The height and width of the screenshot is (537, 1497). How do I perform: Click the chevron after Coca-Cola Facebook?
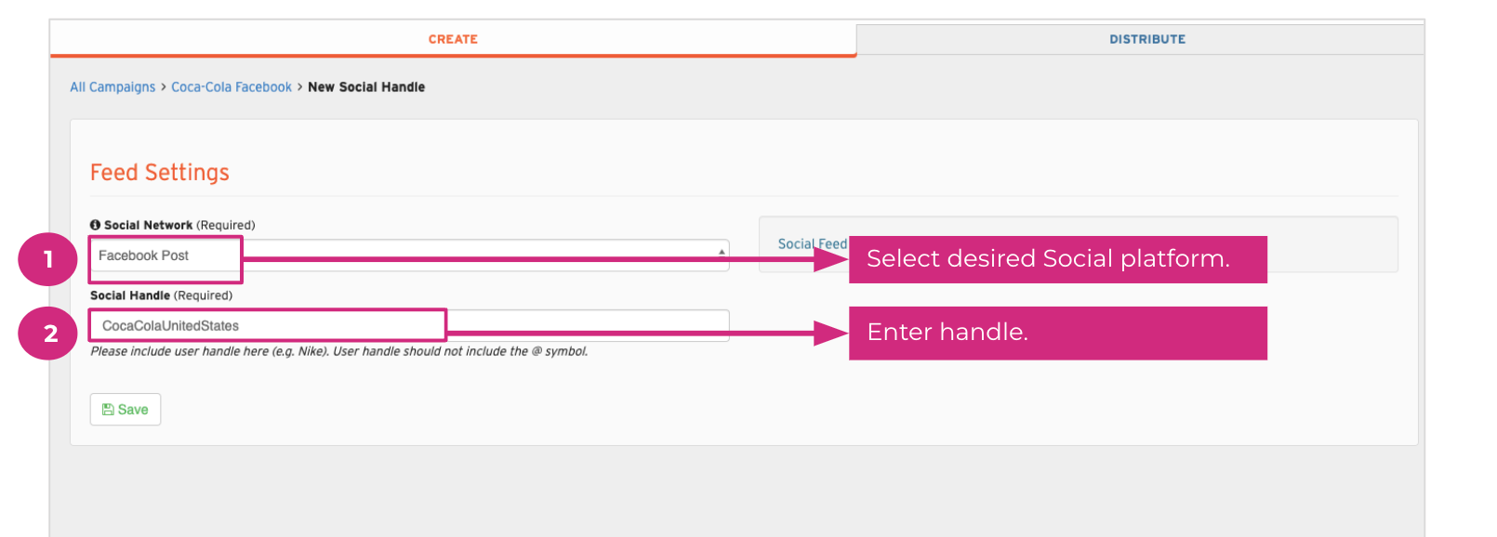[x=300, y=87]
